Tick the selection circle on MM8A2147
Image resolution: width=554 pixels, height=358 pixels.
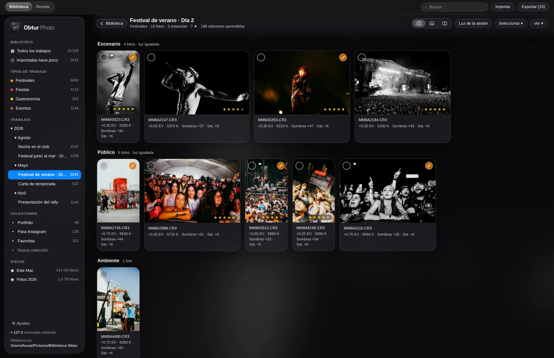(151, 57)
